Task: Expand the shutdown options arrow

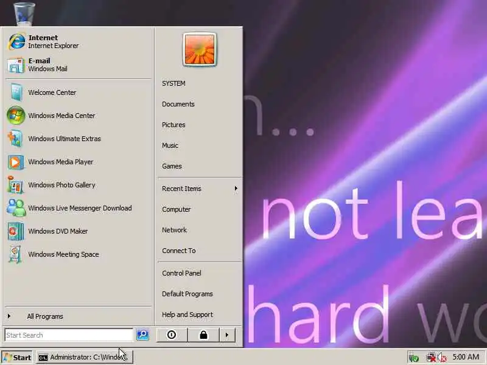Action: tap(227, 335)
